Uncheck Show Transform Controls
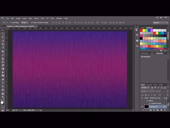The height and width of the screenshot is (128, 170). [32, 22]
